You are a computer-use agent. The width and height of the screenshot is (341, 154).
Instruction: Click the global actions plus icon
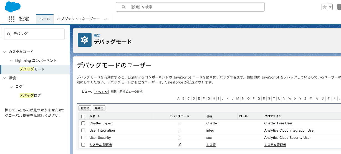coord(339,7)
